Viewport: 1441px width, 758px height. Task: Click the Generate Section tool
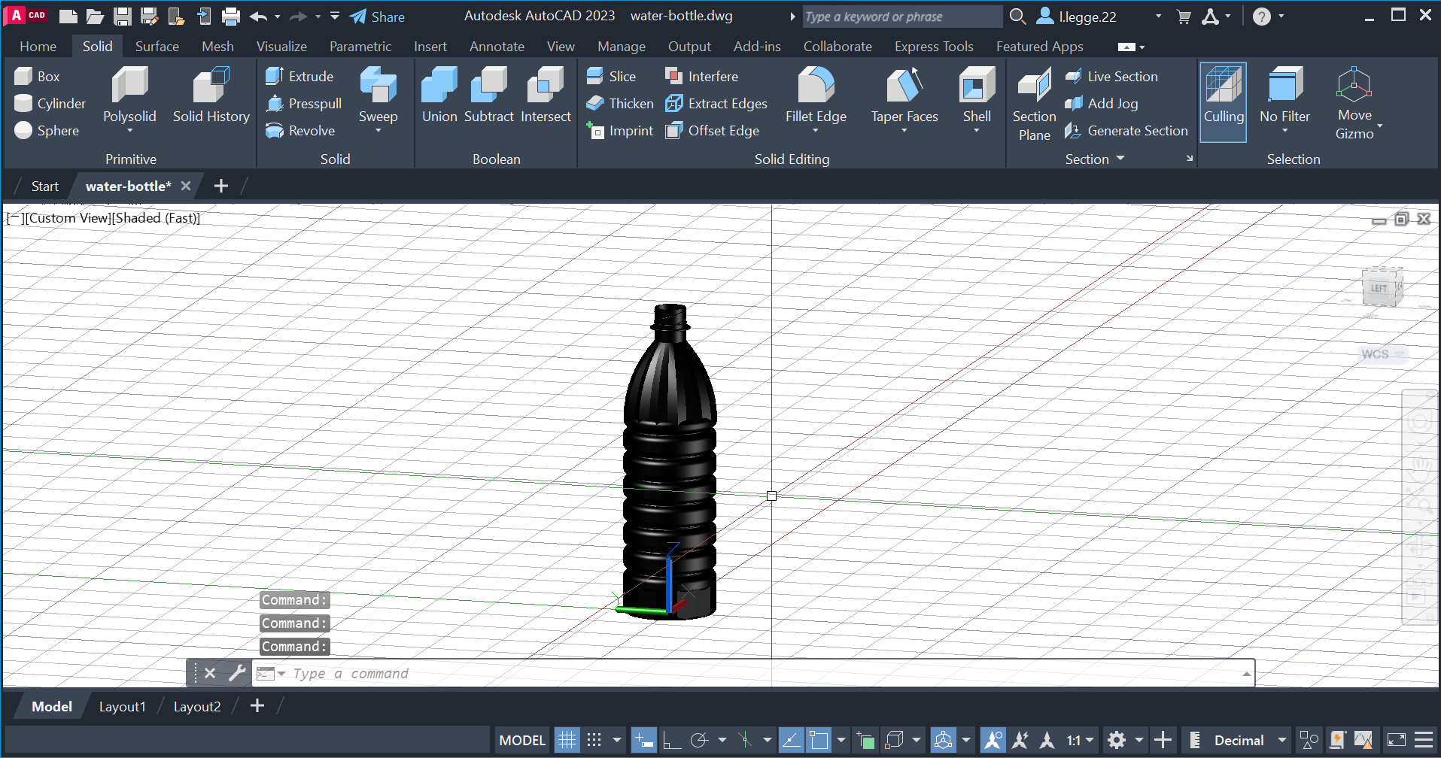(x=1126, y=130)
